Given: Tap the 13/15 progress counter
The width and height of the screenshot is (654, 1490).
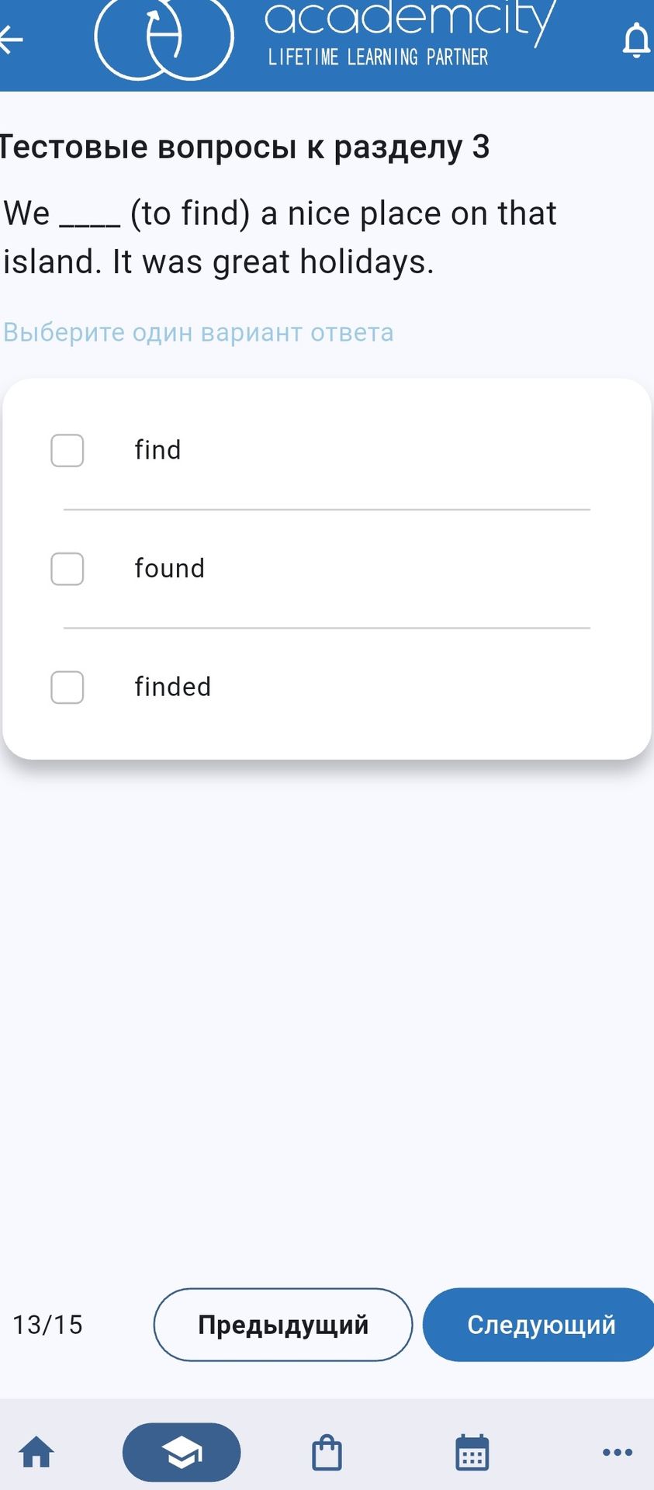Looking at the screenshot, I should pos(47,1325).
